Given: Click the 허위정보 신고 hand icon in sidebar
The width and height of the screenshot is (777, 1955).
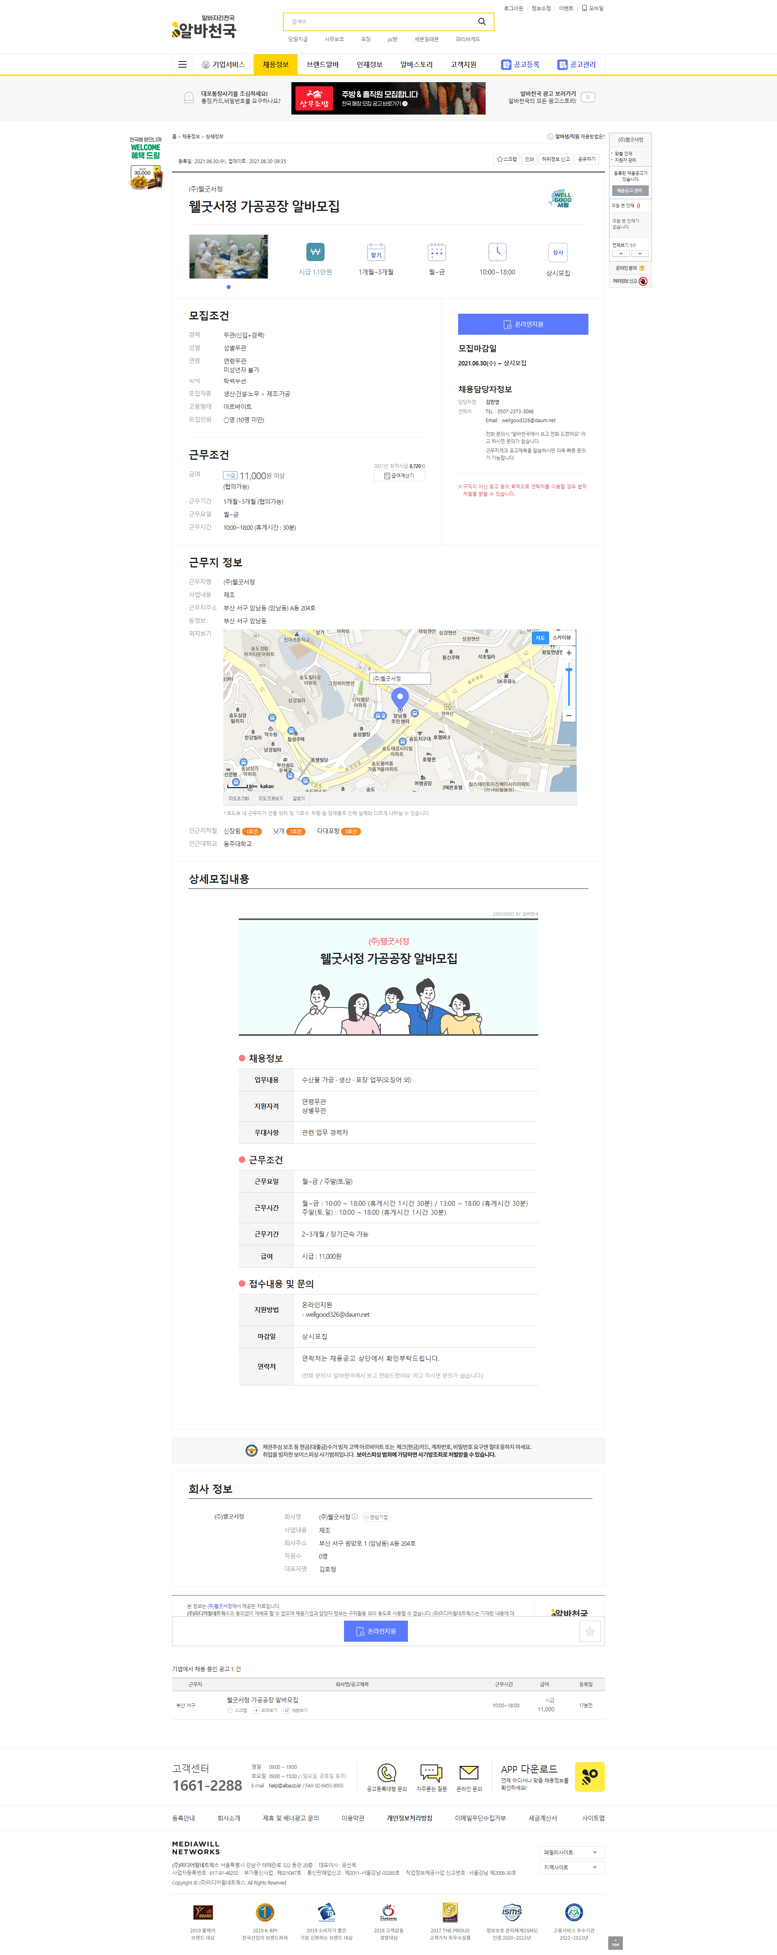Looking at the screenshot, I should (x=643, y=282).
